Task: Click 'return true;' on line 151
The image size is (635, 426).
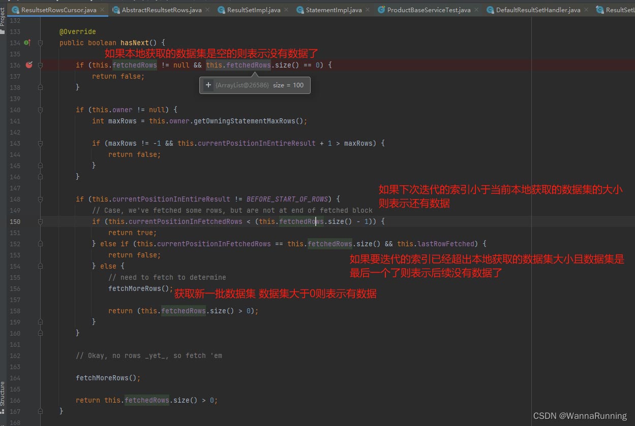Action: (x=133, y=233)
